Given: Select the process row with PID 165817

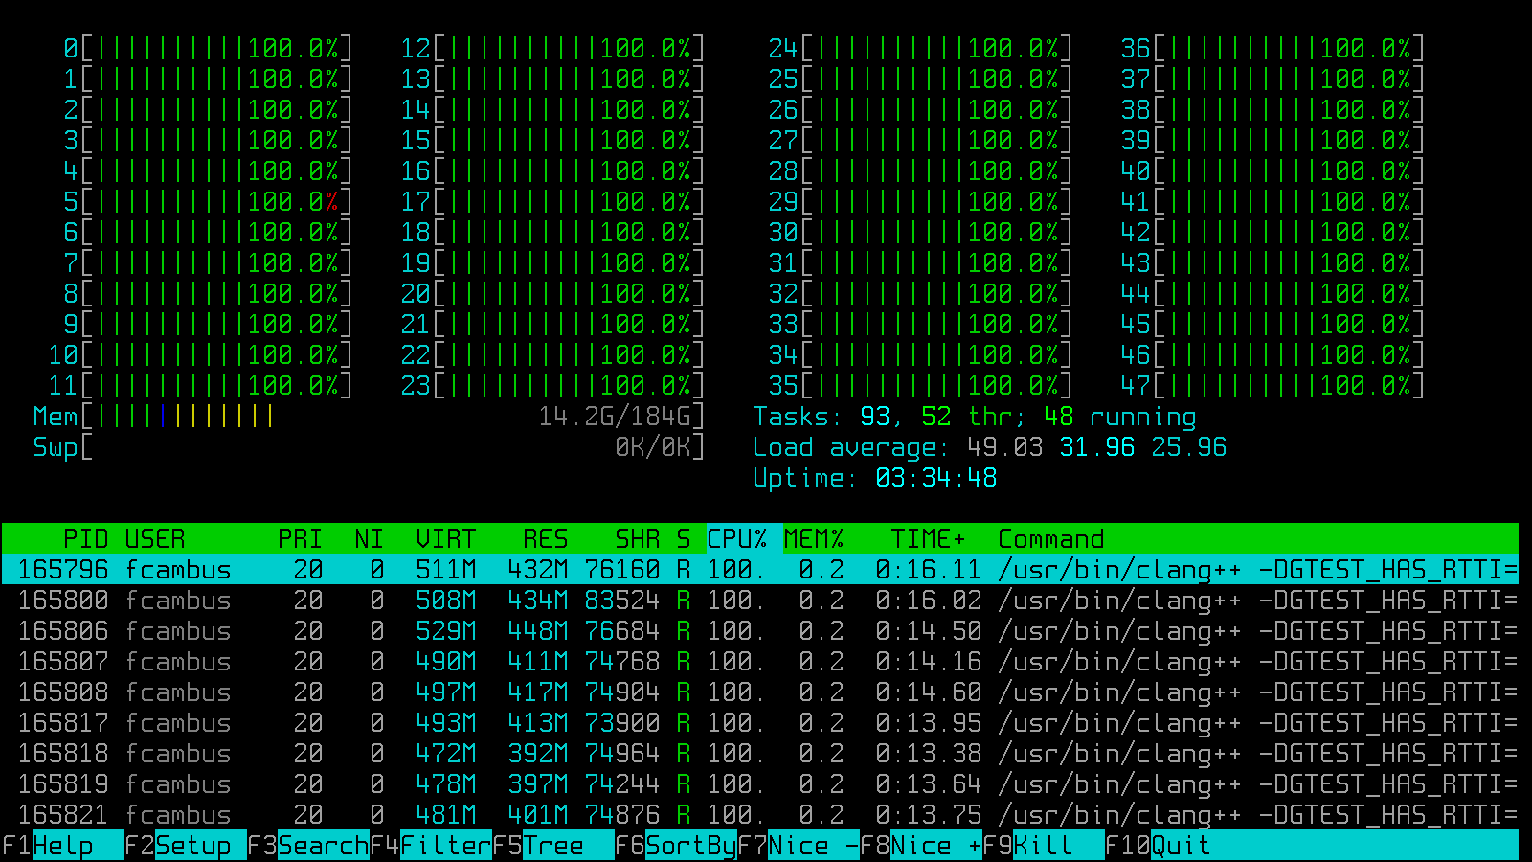Looking at the screenshot, I should (760, 723).
